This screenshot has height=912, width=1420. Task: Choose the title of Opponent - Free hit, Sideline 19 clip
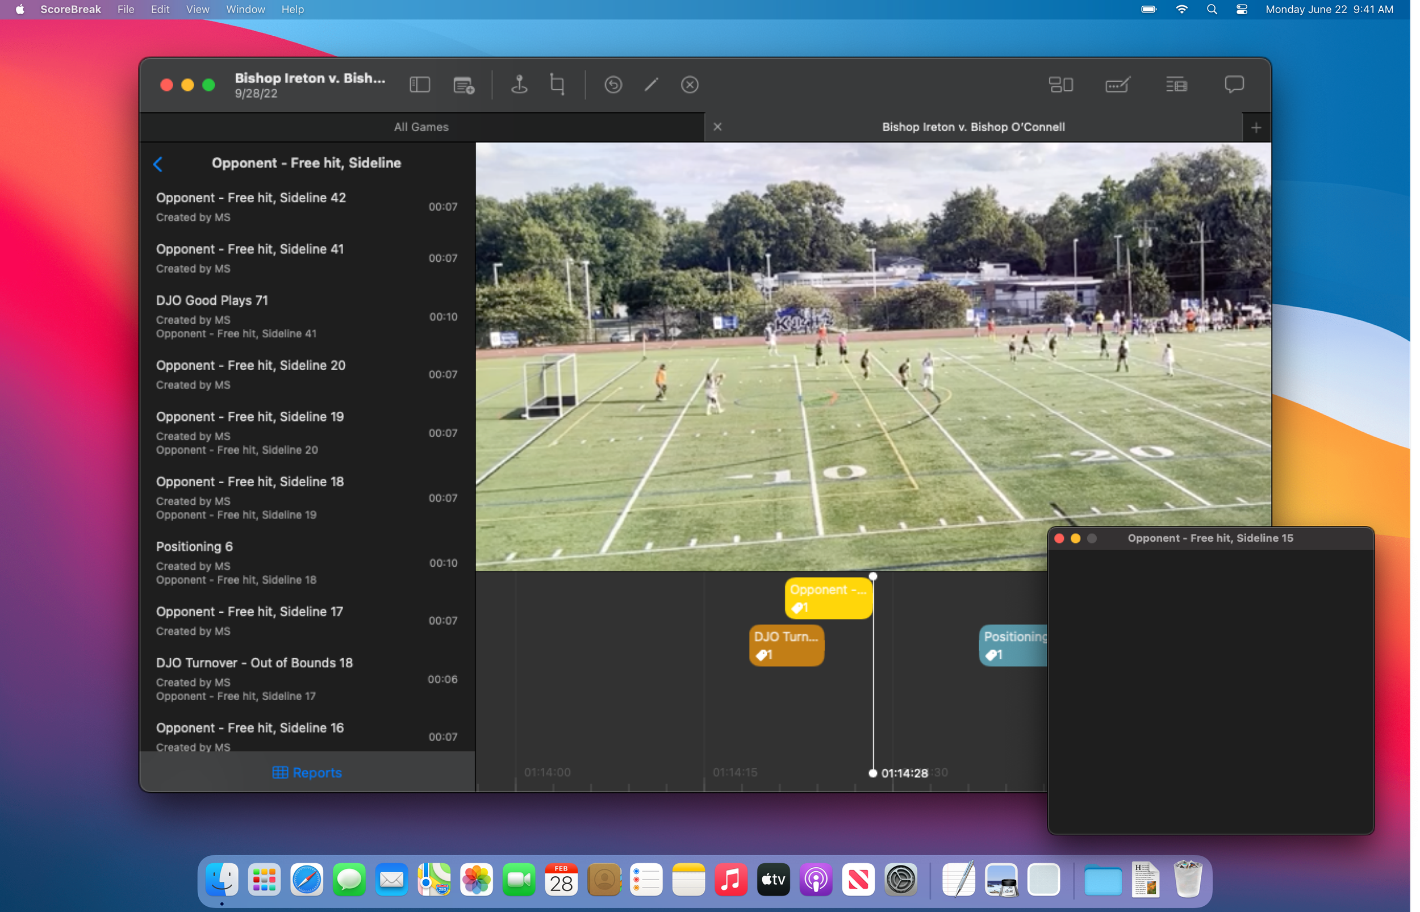[250, 416]
